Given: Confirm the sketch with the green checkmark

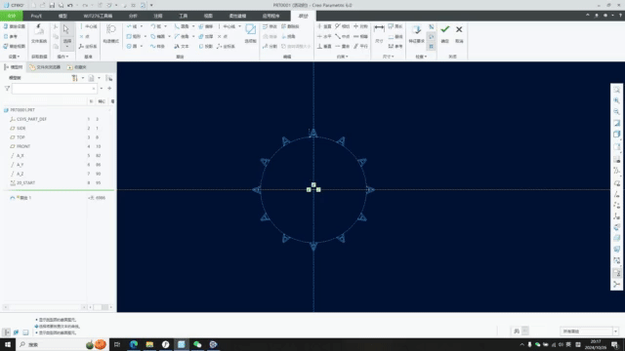Looking at the screenshot, I should point(445,29).
